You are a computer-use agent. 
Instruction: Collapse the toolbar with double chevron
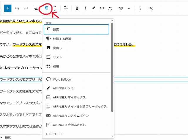pyautogui.click(x=151, y=8)
